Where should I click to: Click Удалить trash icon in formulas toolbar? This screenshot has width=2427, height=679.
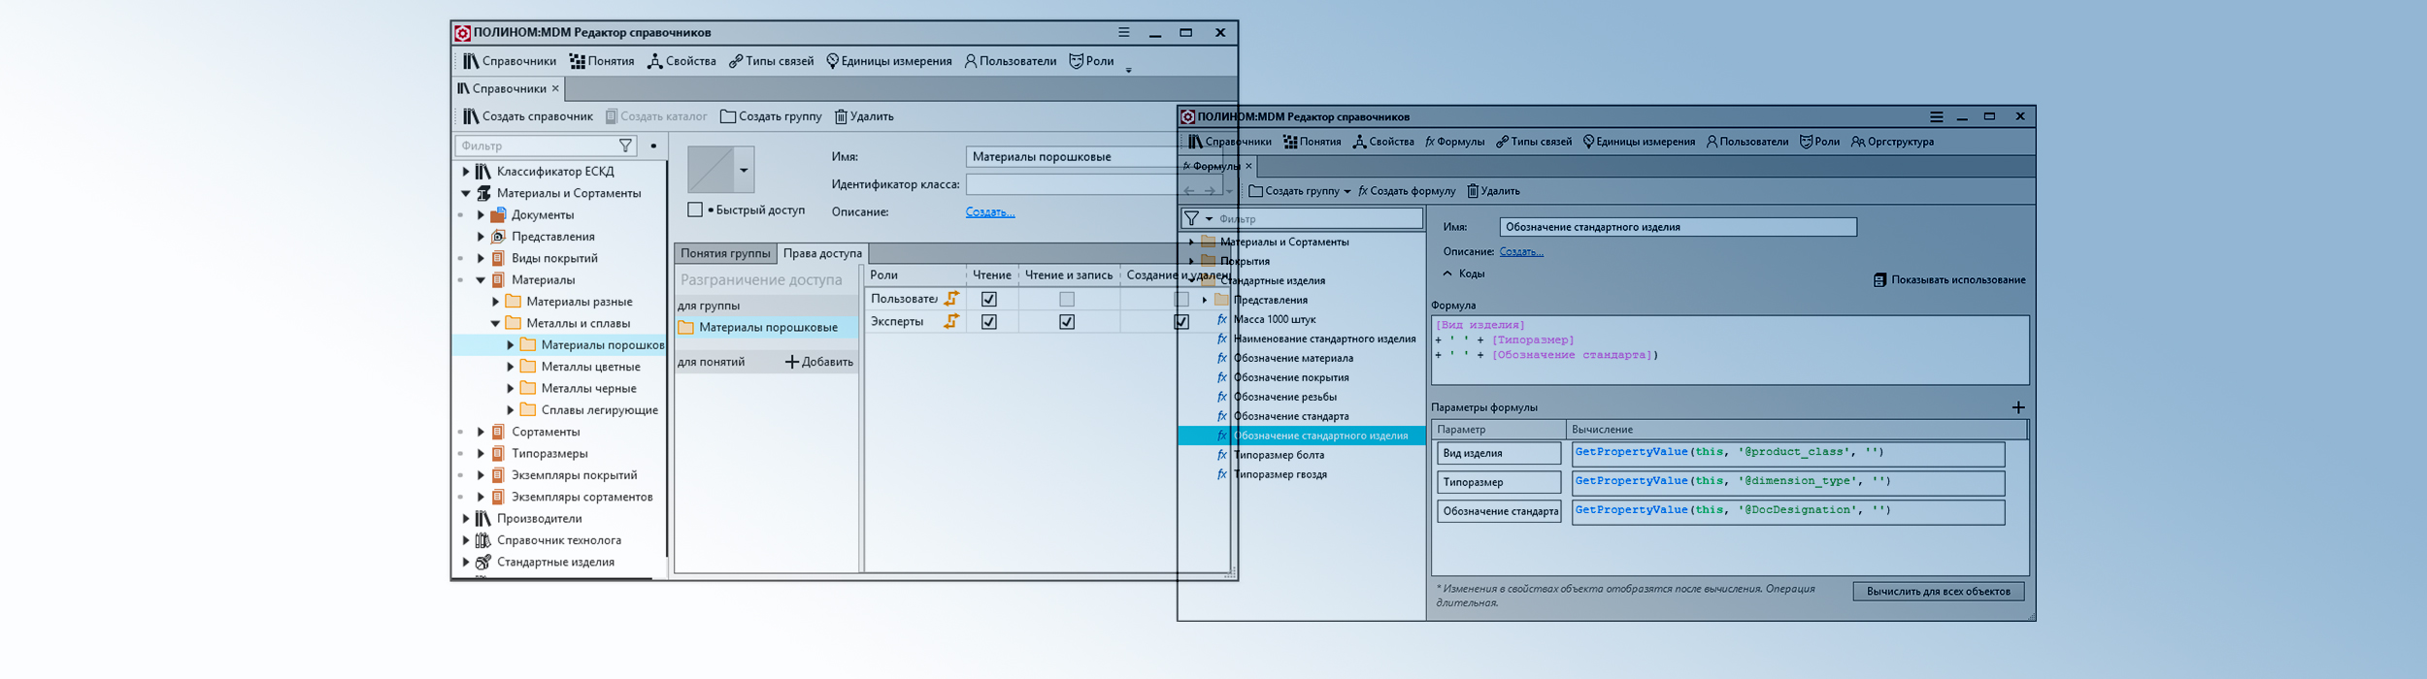click(x=1472, y=191)
